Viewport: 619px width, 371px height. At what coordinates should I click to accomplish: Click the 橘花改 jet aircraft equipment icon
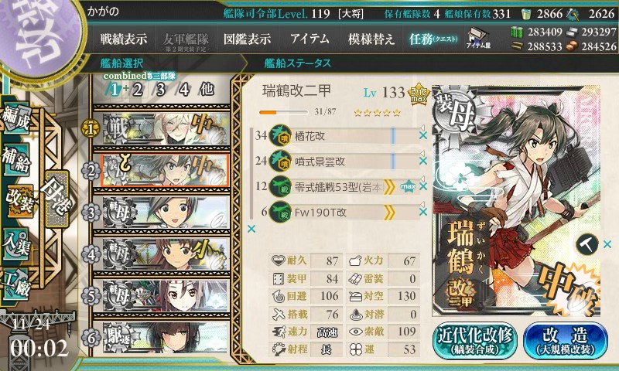(x=280, y=135)
